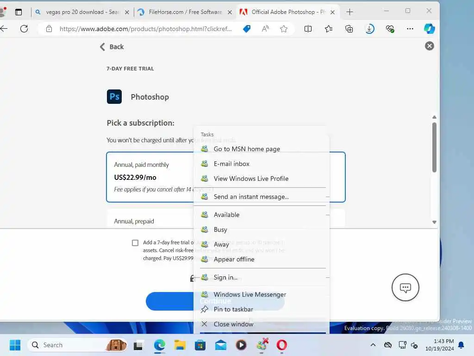Click the address bar URL

(x=146, y=29)
